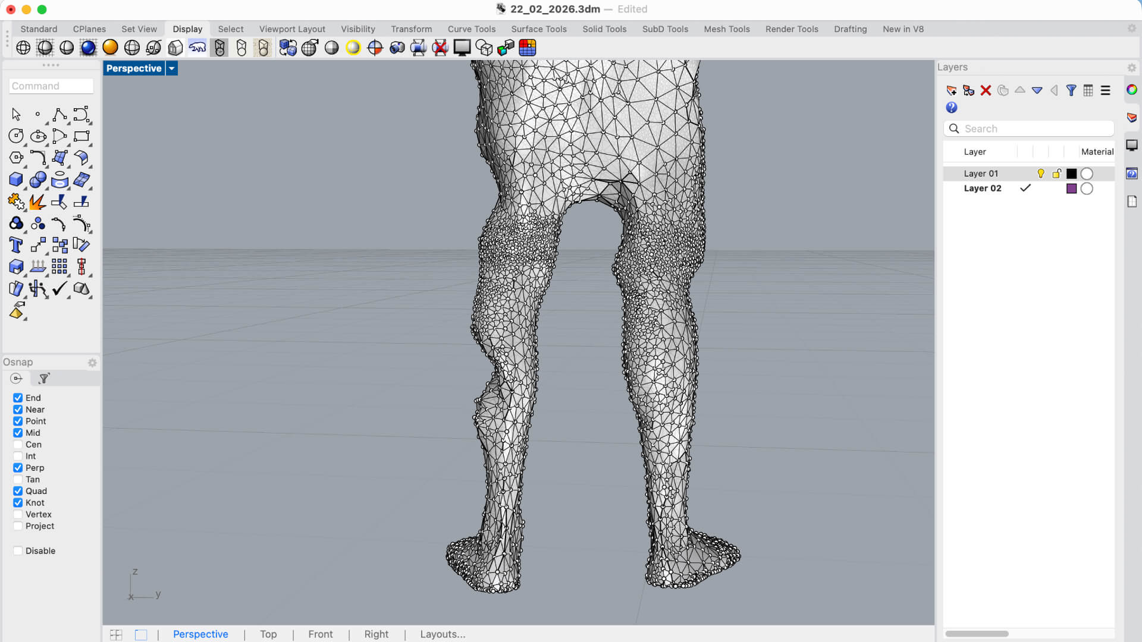Toggle the Disable osnap checkbox
Screen dimensions: 1142x642
click(18, 551)
